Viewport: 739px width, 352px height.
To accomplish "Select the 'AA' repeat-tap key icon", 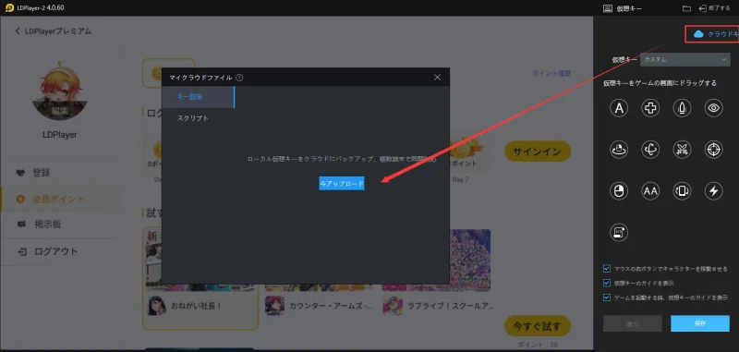I will tap(650, 191).
